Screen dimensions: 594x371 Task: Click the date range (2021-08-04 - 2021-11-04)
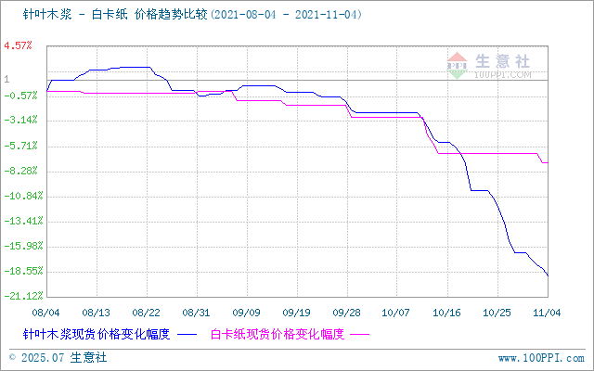(x=285, y=15)
